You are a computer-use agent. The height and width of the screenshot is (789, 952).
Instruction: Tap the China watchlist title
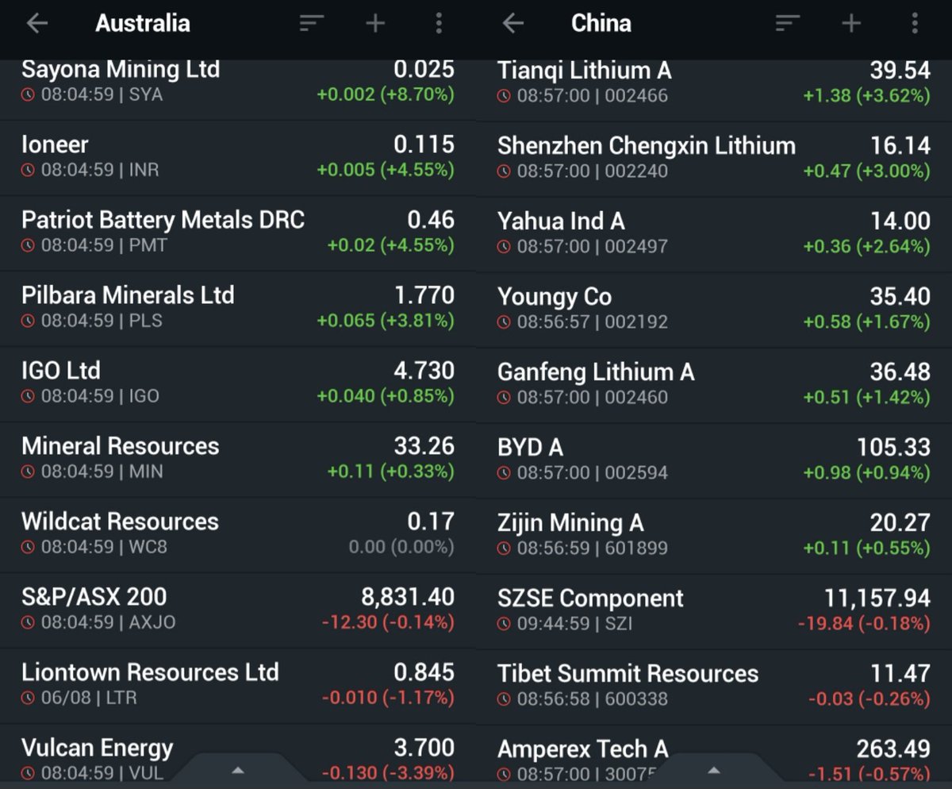pos(601,23)
